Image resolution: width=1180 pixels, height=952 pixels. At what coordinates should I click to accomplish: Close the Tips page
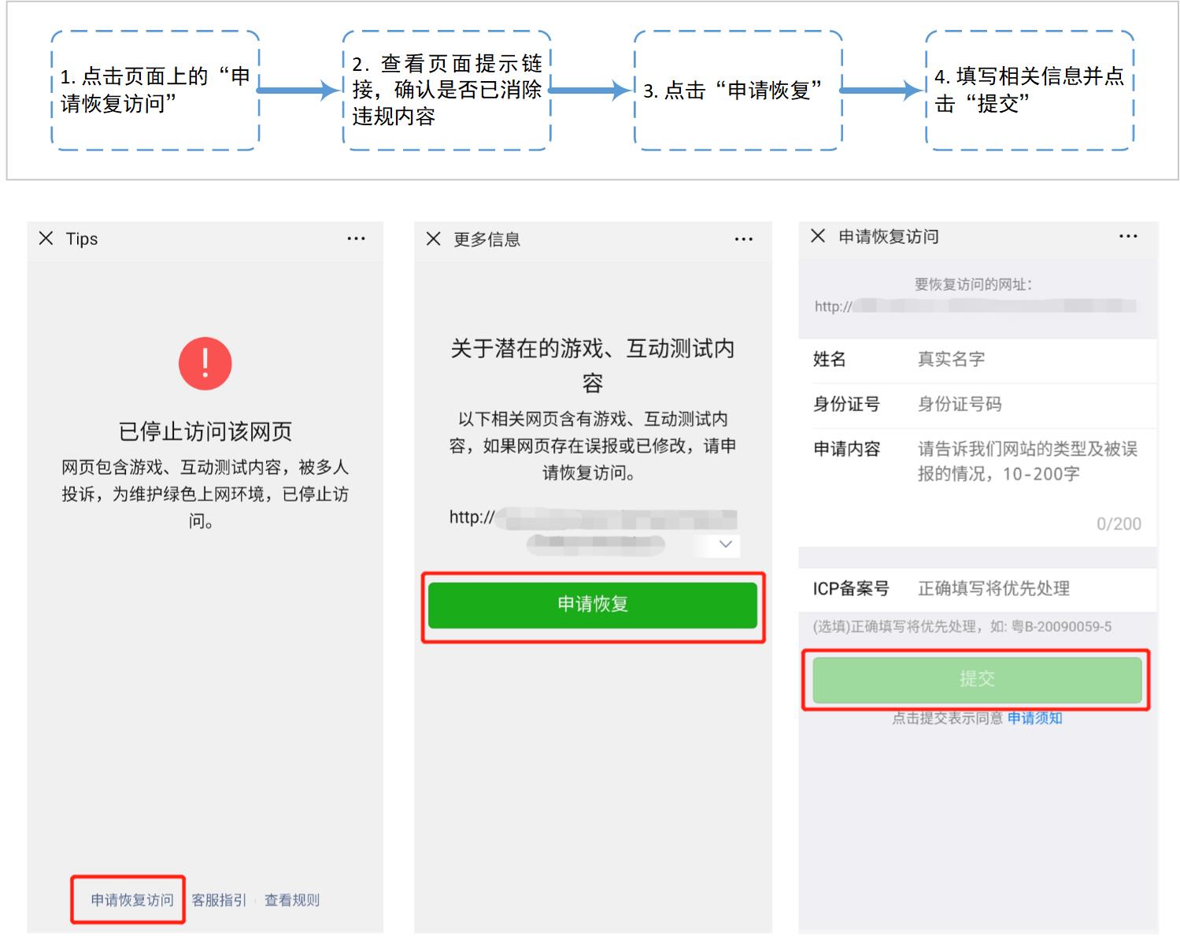(45, 238)
